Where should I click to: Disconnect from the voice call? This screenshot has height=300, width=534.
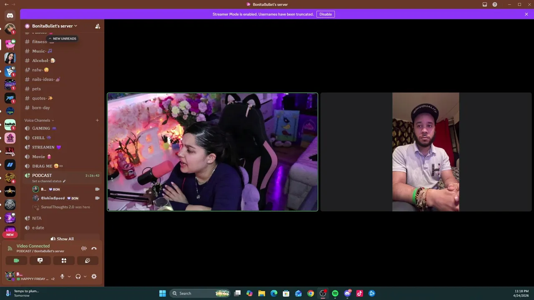coord(94,248)
